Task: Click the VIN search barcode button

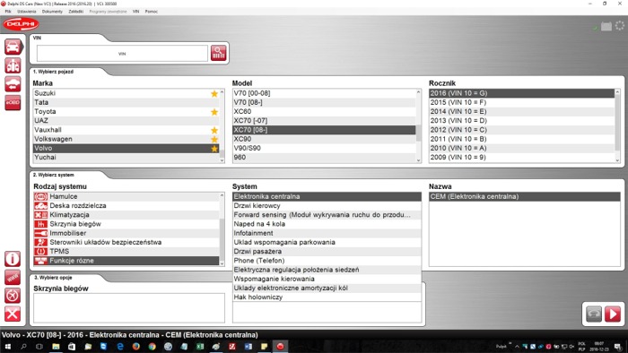Action: (218, 53)
